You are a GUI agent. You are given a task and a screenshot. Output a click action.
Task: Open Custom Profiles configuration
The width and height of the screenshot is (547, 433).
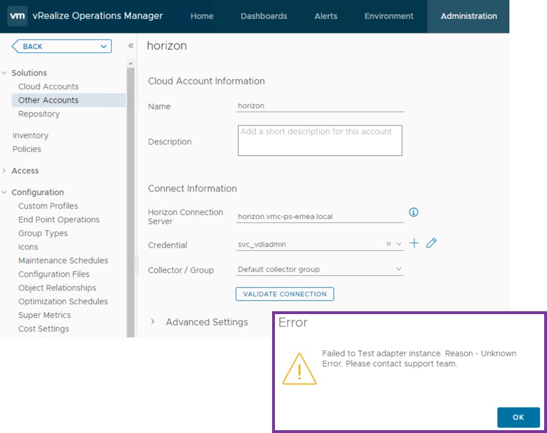48,206
